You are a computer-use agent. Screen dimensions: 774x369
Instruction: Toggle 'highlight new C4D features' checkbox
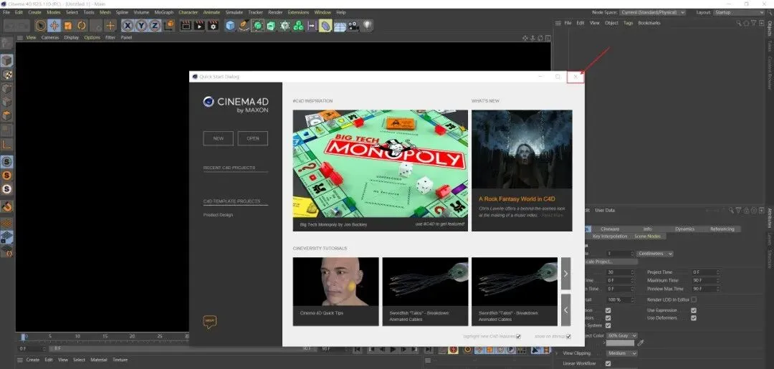pos(518,337)
